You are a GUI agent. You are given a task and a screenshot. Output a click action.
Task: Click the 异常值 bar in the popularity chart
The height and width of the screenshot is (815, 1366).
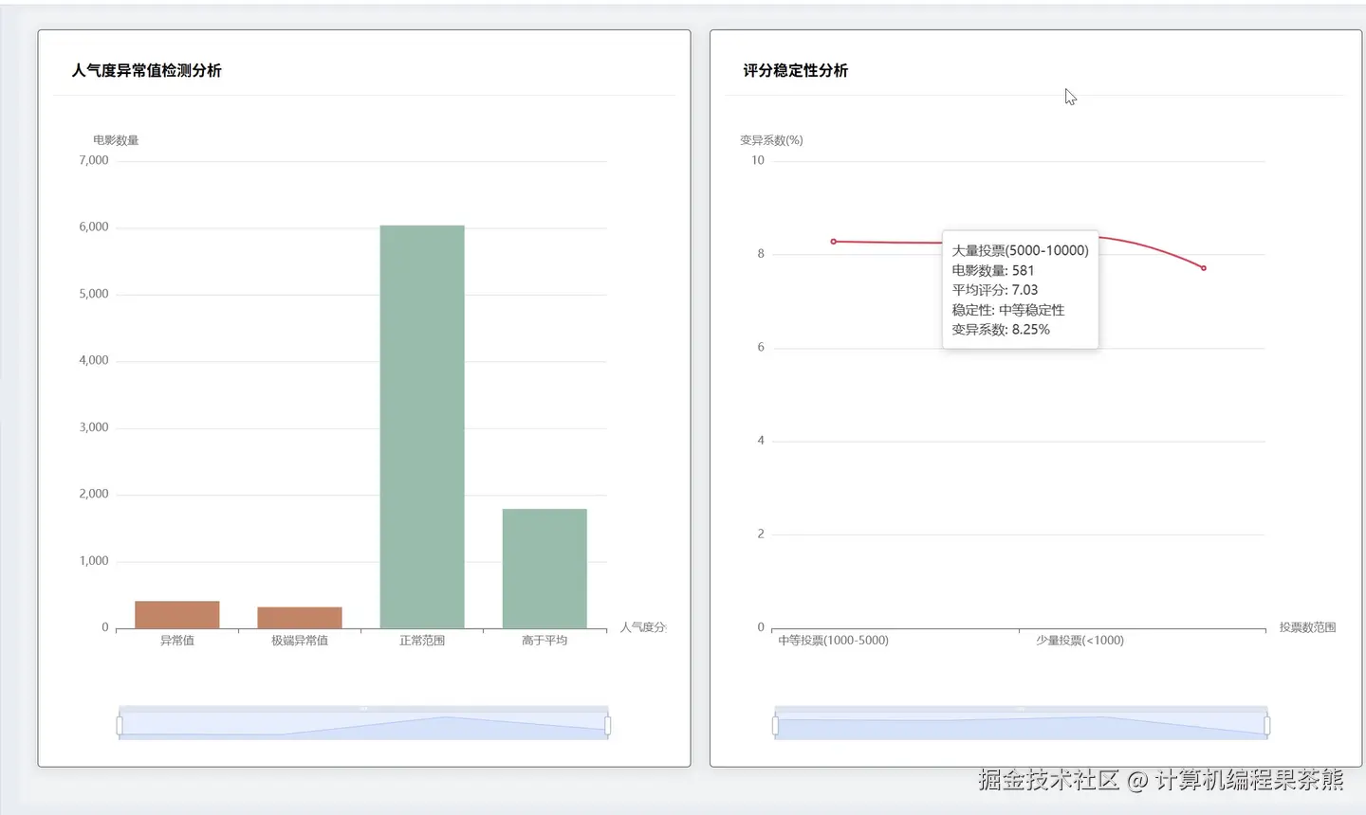(177, 614)
